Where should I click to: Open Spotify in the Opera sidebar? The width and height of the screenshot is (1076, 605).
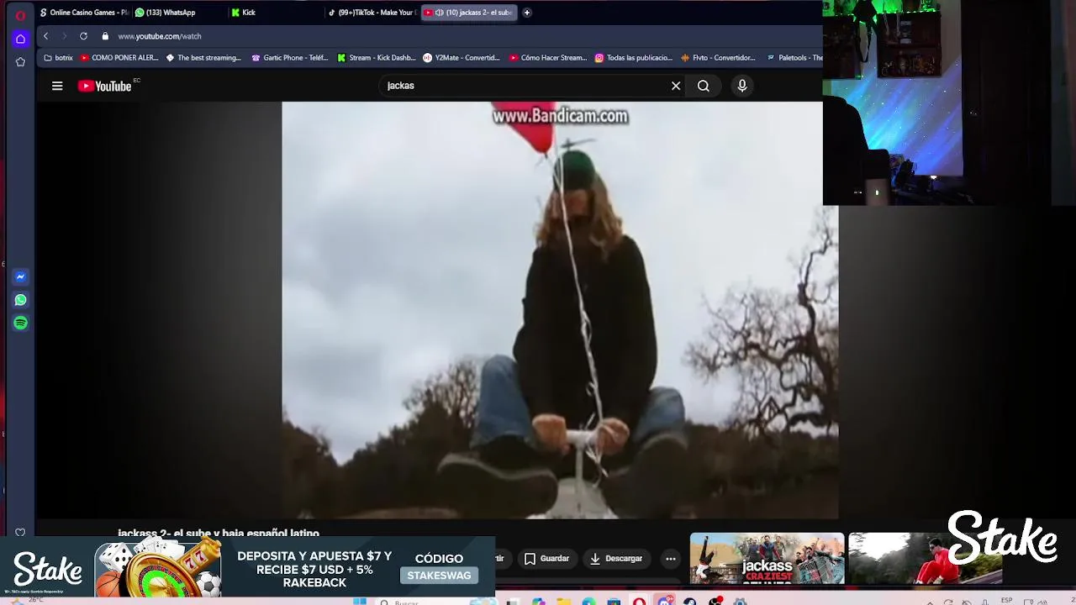(20, 323)
